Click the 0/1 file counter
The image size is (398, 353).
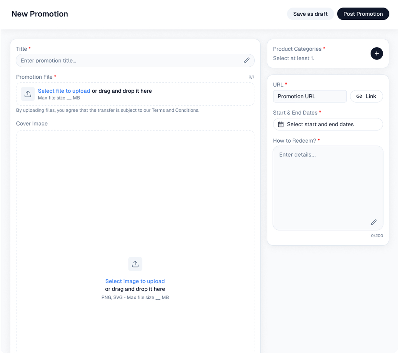[x=251, y=77]
